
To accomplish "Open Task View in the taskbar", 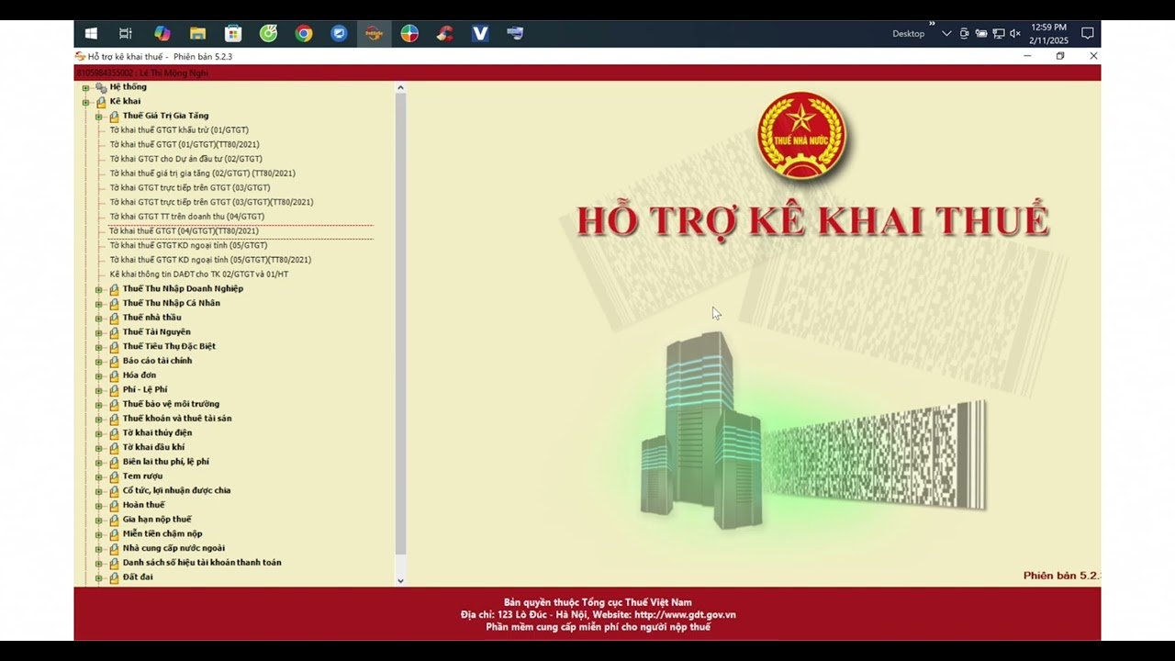I will click(126, 34).
